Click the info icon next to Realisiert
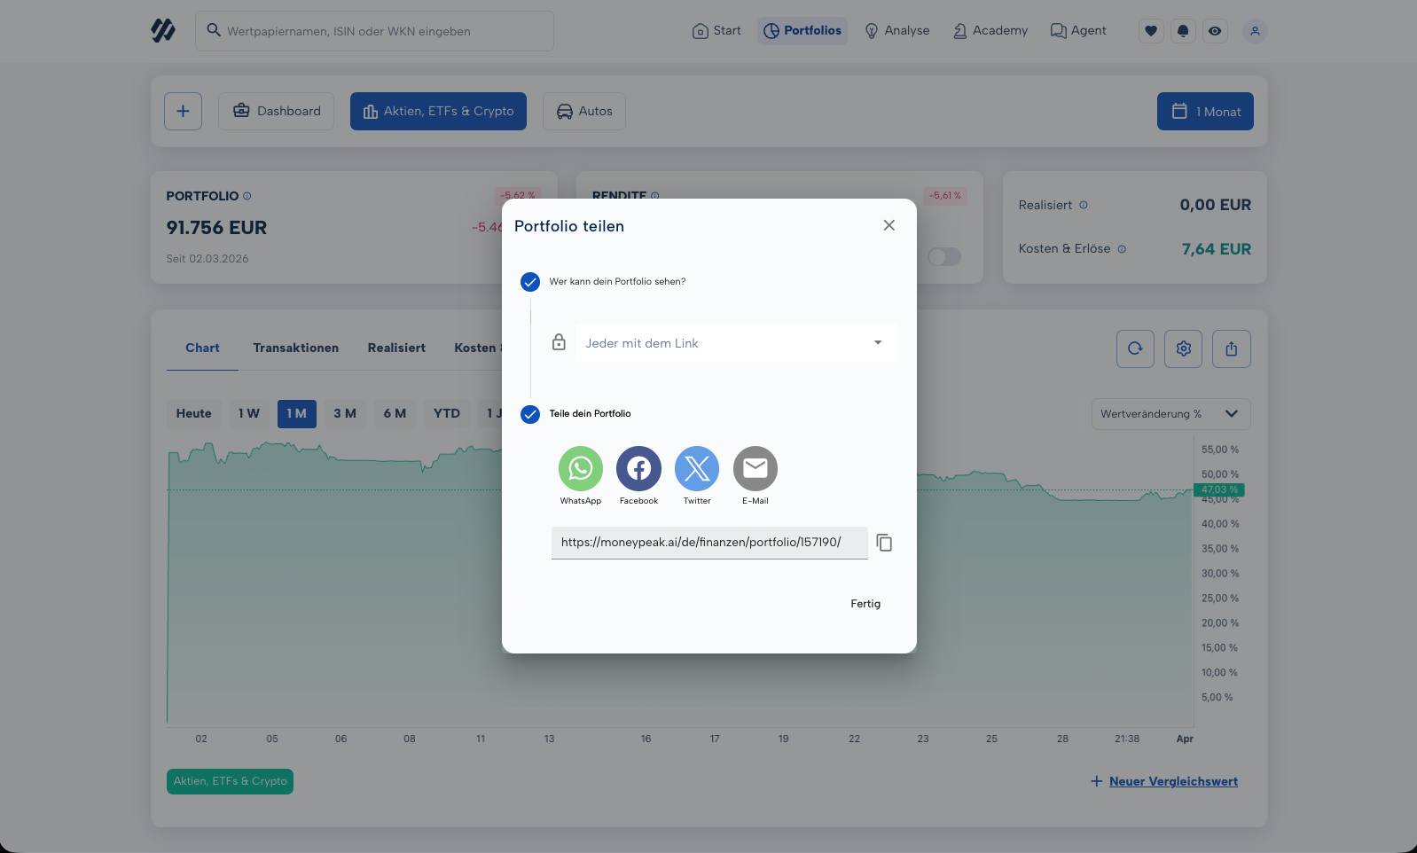1417x853 pixels. (x=1084, y=205)
